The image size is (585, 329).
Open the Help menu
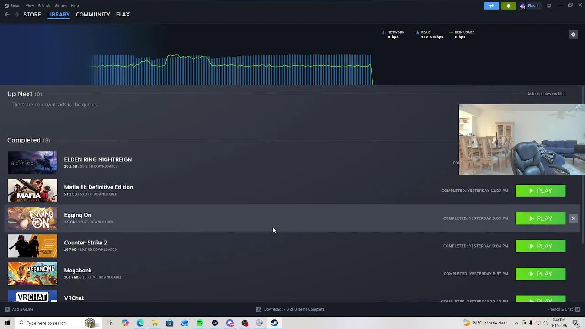coord(75,5)
